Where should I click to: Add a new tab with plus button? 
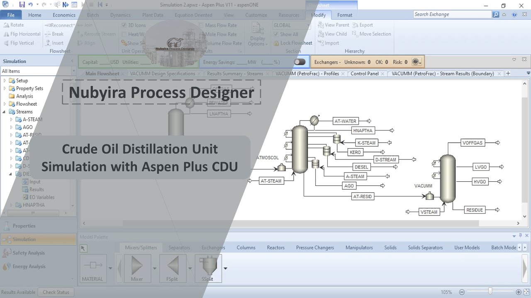tap(508, 73)
